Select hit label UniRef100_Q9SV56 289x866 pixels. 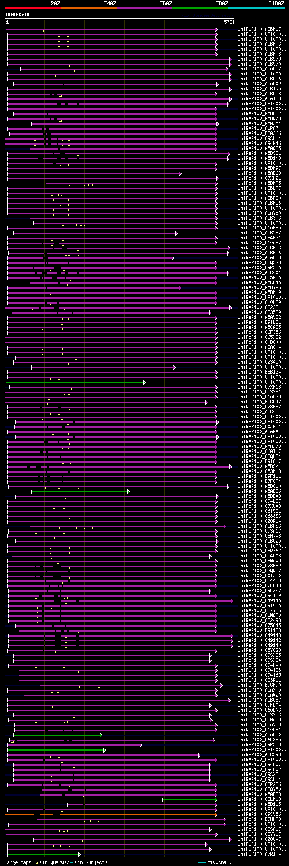(x=259, y=815)
